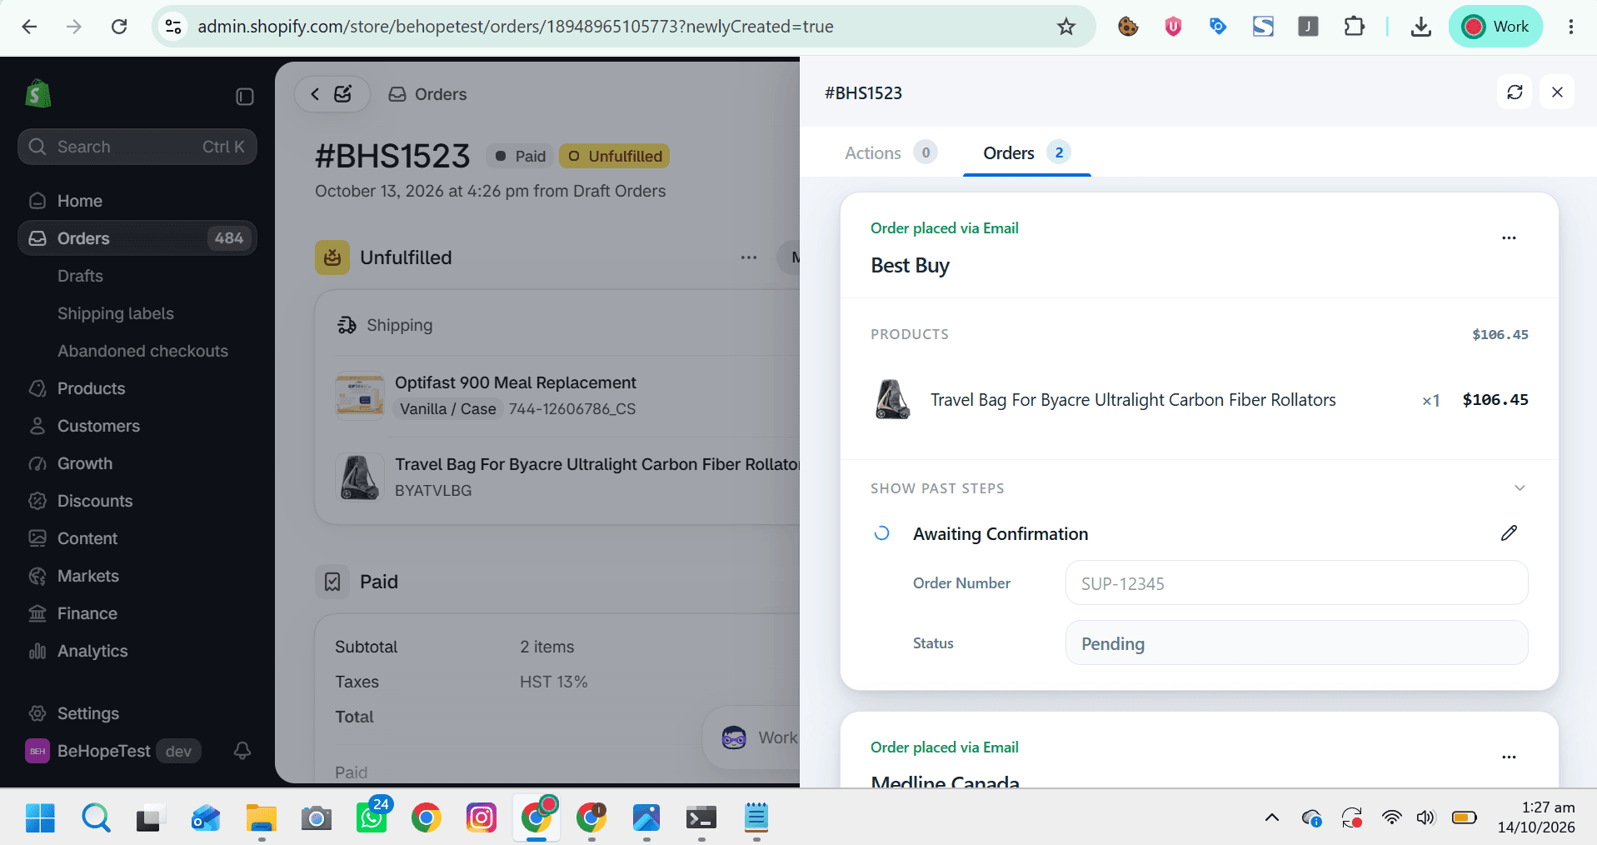Open Orders in the sidebar menu
Image resolution: width=1597 pixels, height=845 pixels.
pos(137,238)
